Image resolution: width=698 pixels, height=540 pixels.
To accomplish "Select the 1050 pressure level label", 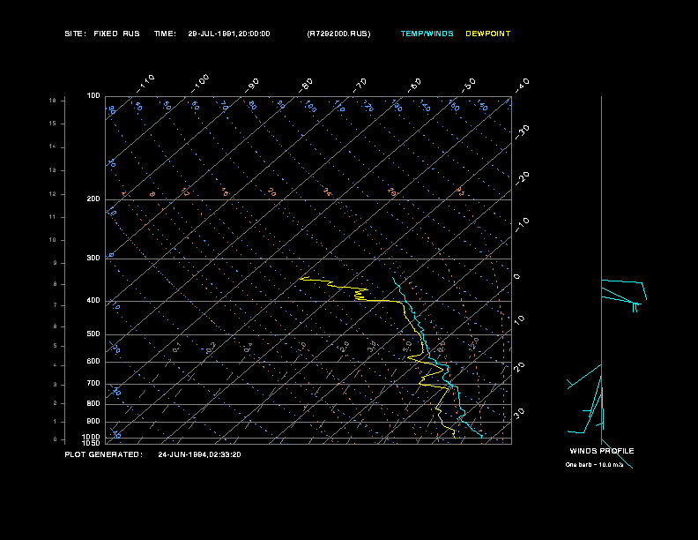I will [x=92, y=443].
